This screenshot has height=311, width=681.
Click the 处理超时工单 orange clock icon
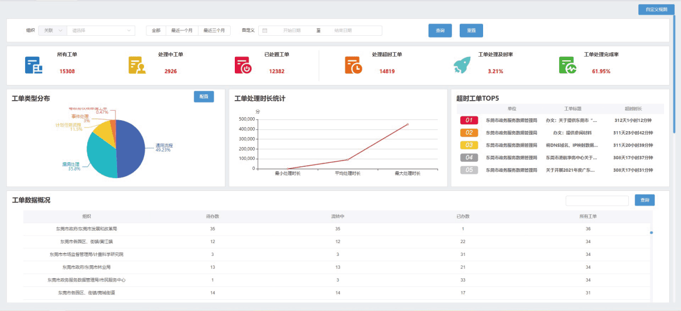point(354,65)
